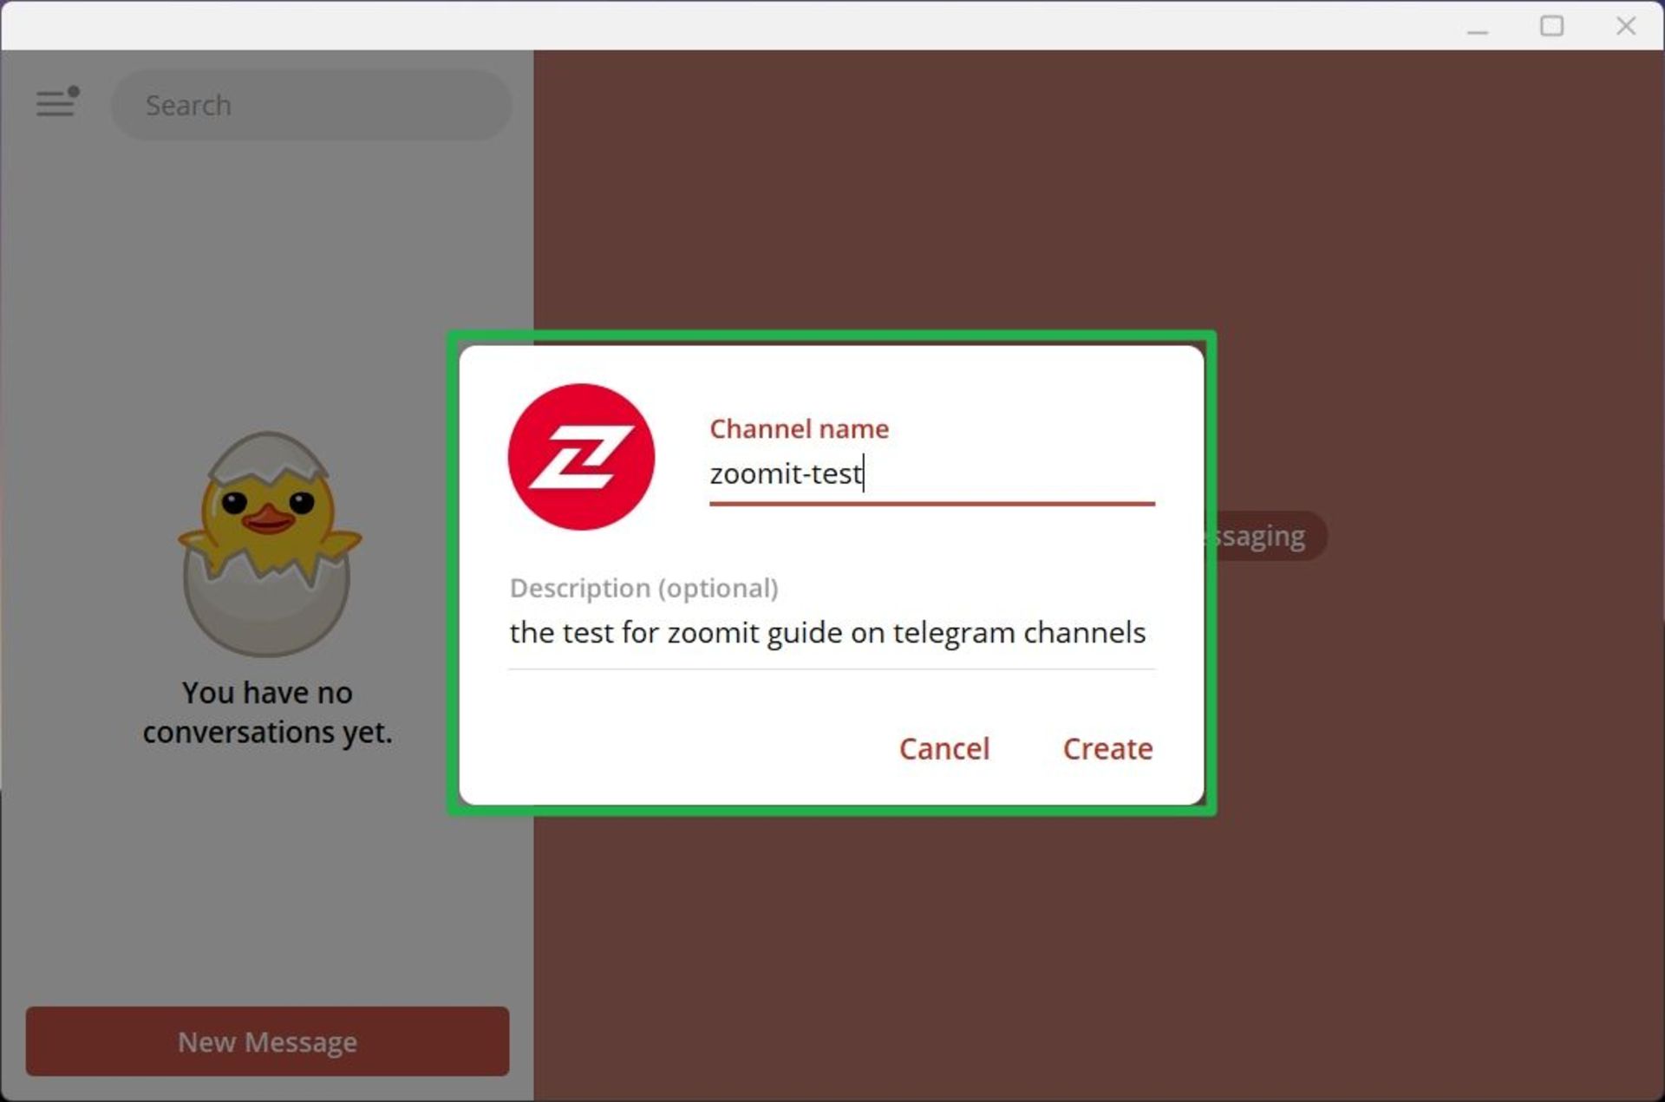Image resolution: width=1665 pixels, height=1102 pixels.
Task: Create the zoomit-test channel
Action: click(x=1107, y=748)
